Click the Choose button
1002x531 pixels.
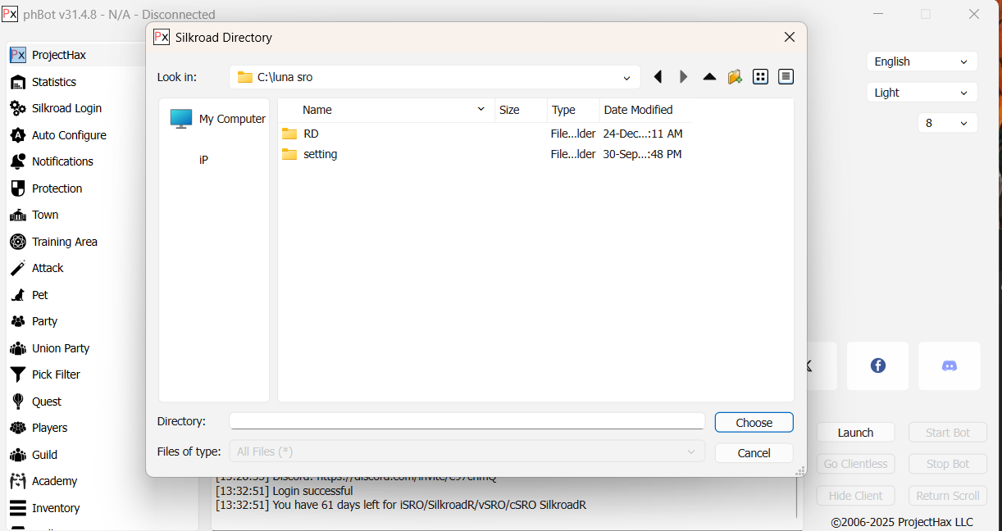(x=754, y=423)
